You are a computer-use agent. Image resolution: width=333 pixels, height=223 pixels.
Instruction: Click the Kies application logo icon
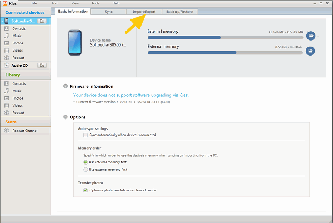click(x=5, y=3)
